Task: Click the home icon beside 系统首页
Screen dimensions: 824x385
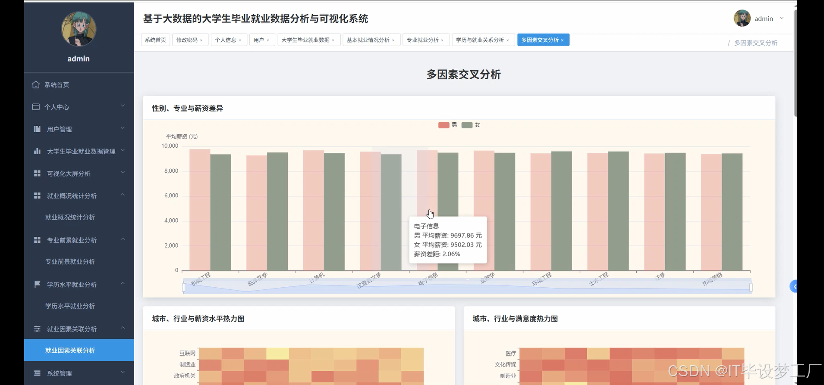Action: pos(36,84)
